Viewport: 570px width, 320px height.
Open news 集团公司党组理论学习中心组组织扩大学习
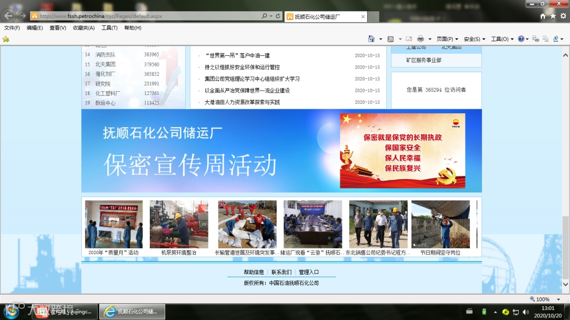252,79
